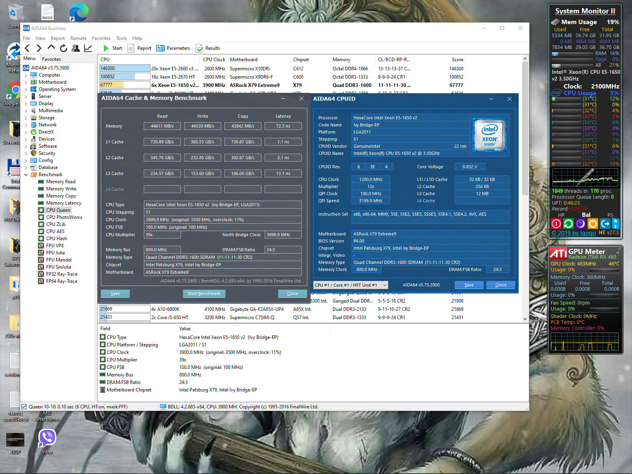Collapse the Benchmark tree node
This screenshot has height=474, width=632.
(x=26, y=175)
